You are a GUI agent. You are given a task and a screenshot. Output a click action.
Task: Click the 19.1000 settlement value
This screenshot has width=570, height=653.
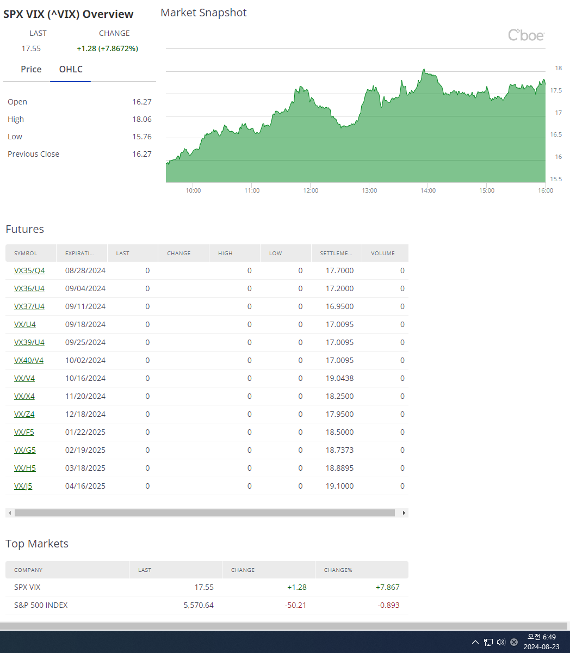(x=339, y=486)
